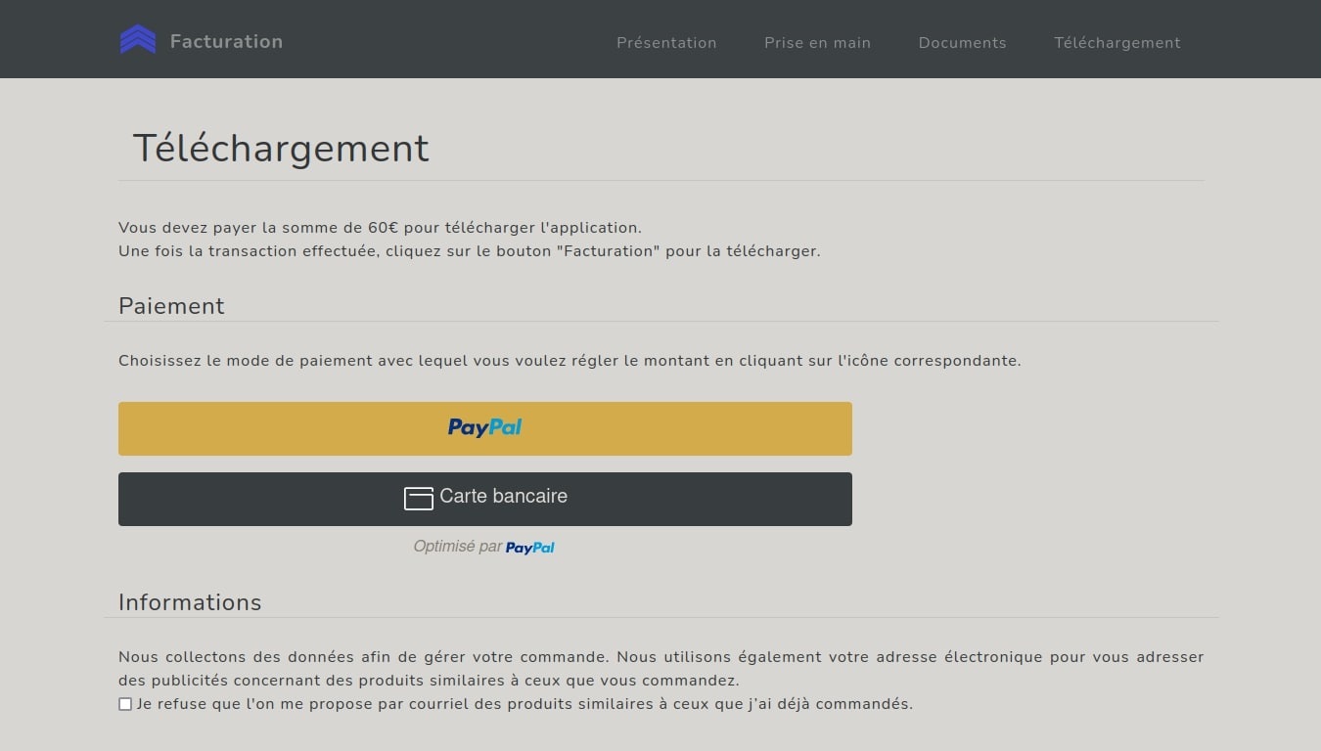Click the large Téléchargement page heading
This screenshot has height=751, width=1321.
(x=281, y=149)
